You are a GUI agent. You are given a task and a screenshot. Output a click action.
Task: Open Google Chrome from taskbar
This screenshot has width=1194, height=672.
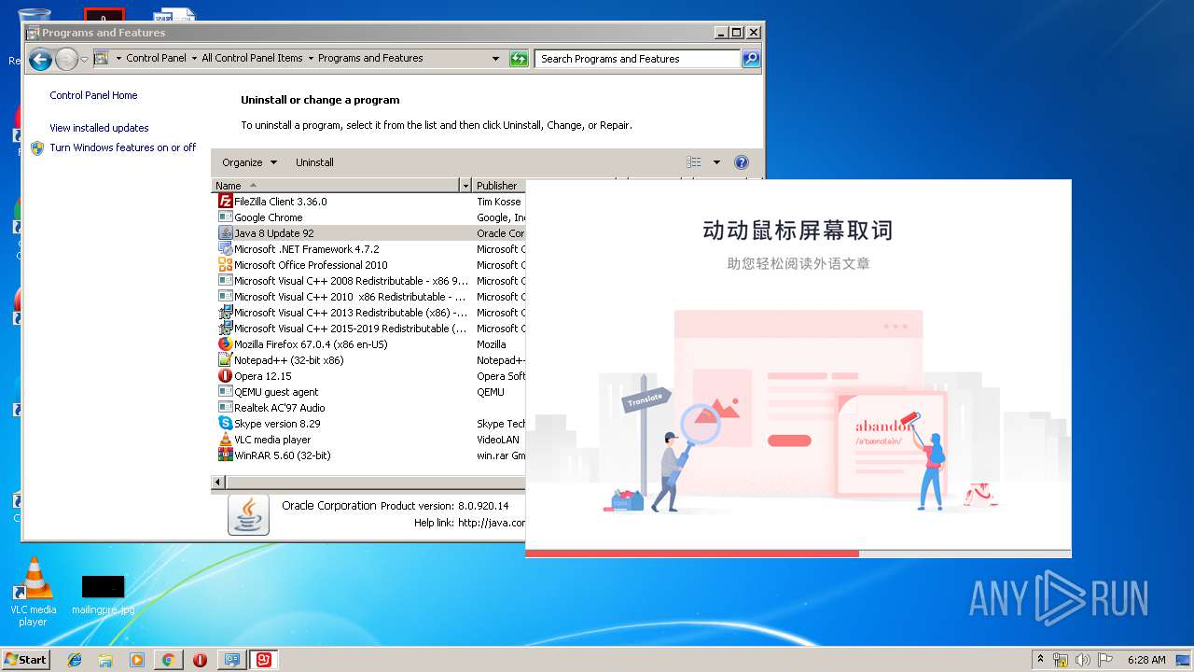168,660
